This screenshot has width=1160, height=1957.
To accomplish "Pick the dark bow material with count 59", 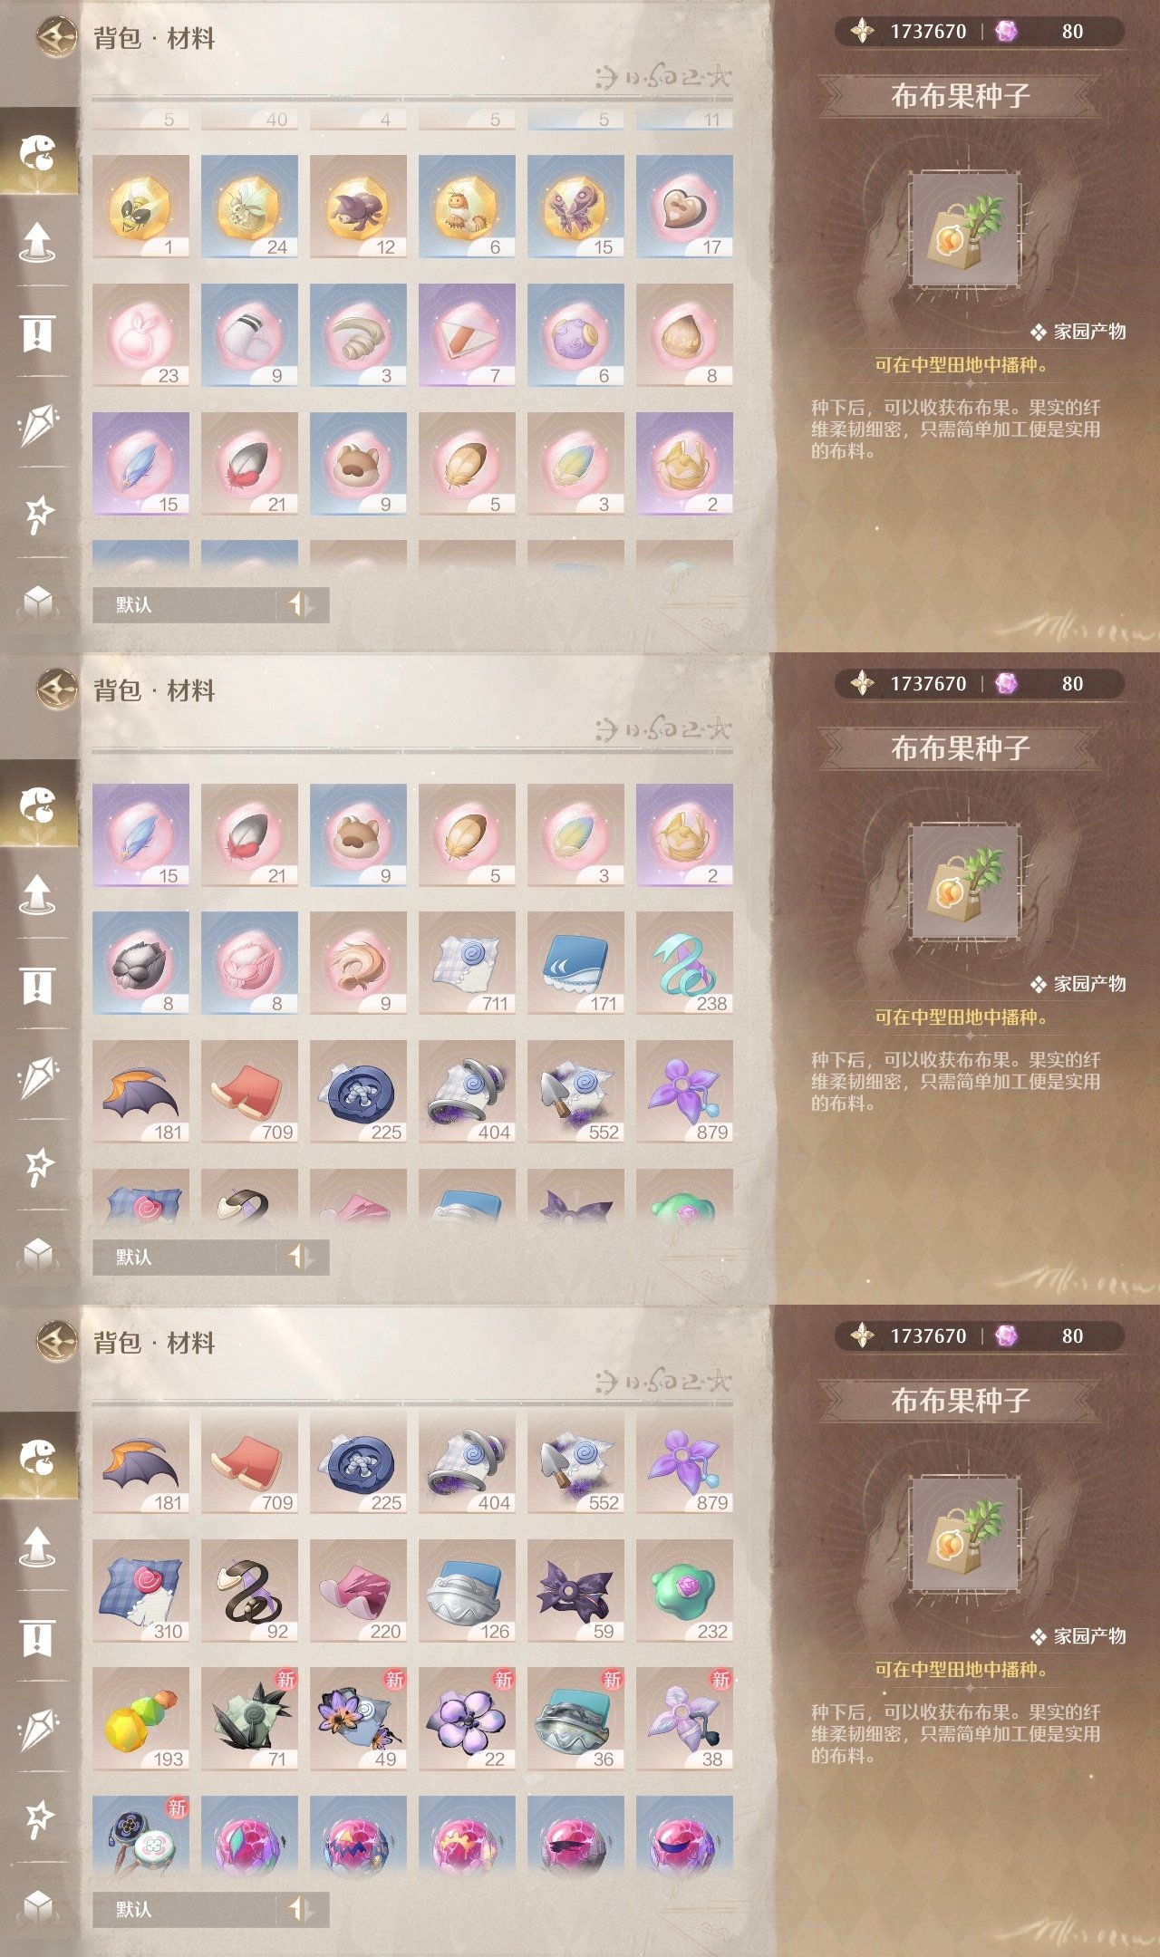I will pyautogui.click(x=575, y=1591).
